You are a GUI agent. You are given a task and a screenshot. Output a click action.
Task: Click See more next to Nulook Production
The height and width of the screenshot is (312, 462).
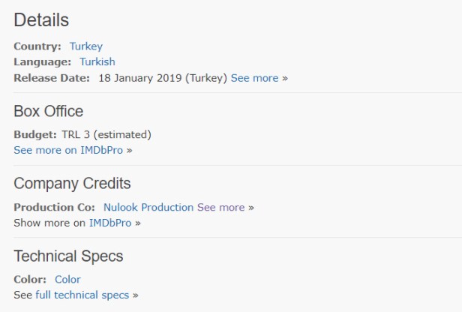220,207
